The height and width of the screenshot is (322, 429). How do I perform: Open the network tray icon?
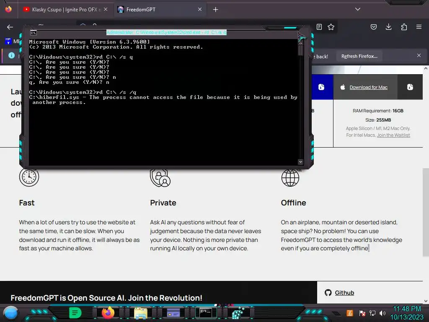(x=372, y=313)
